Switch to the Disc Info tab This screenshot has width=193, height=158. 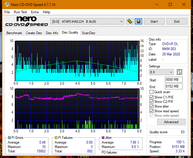tap(52, 33)
